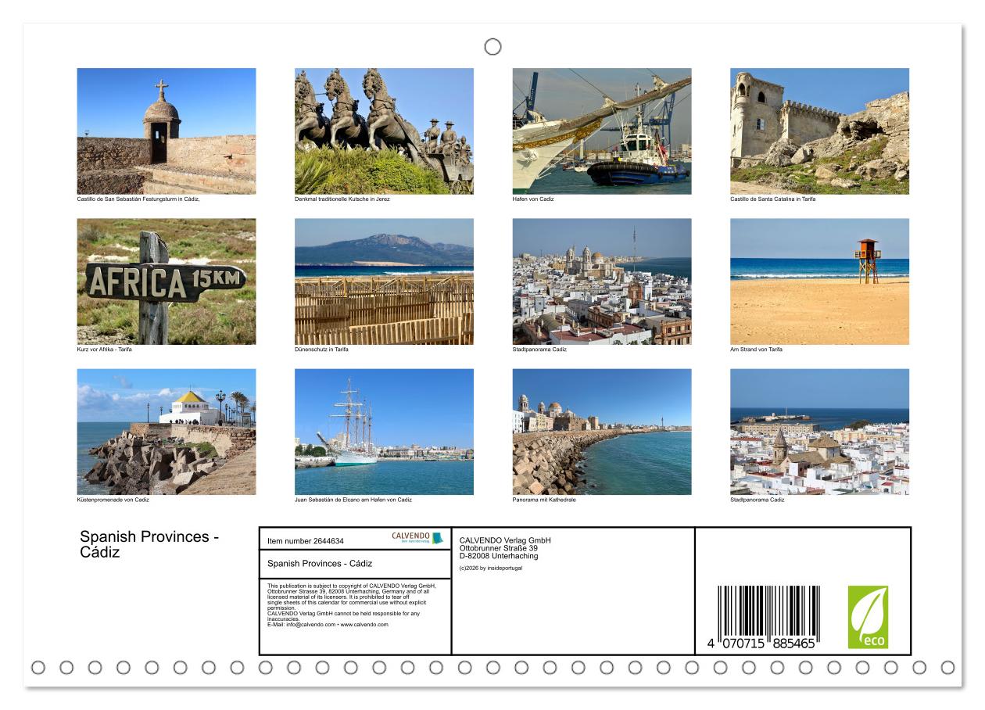Open the Juan Sebastián de Elcano ship photo
Image resolution: width=985 pixels, height=710 pixels.
tap(384, 432)
